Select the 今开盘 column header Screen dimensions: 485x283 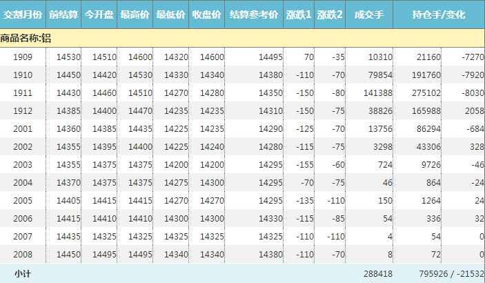[99, 14]
